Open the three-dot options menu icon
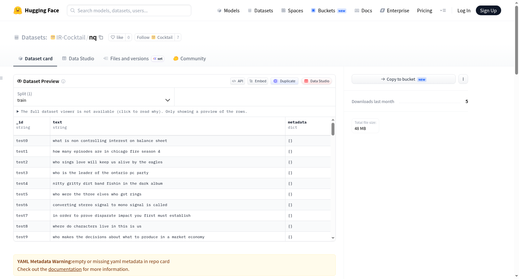The width and height of the screenshot is (519, 279). click(463, 79)
